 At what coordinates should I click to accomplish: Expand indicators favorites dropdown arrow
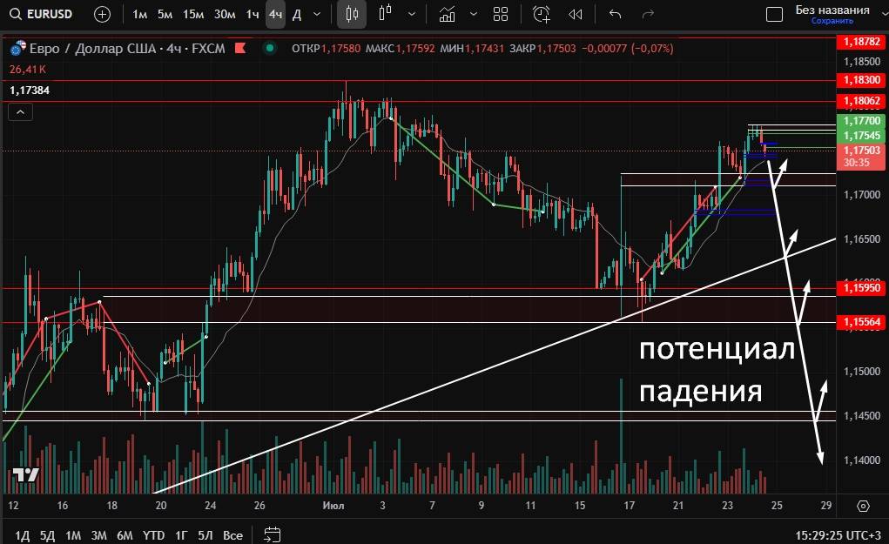tap(474, 14)
